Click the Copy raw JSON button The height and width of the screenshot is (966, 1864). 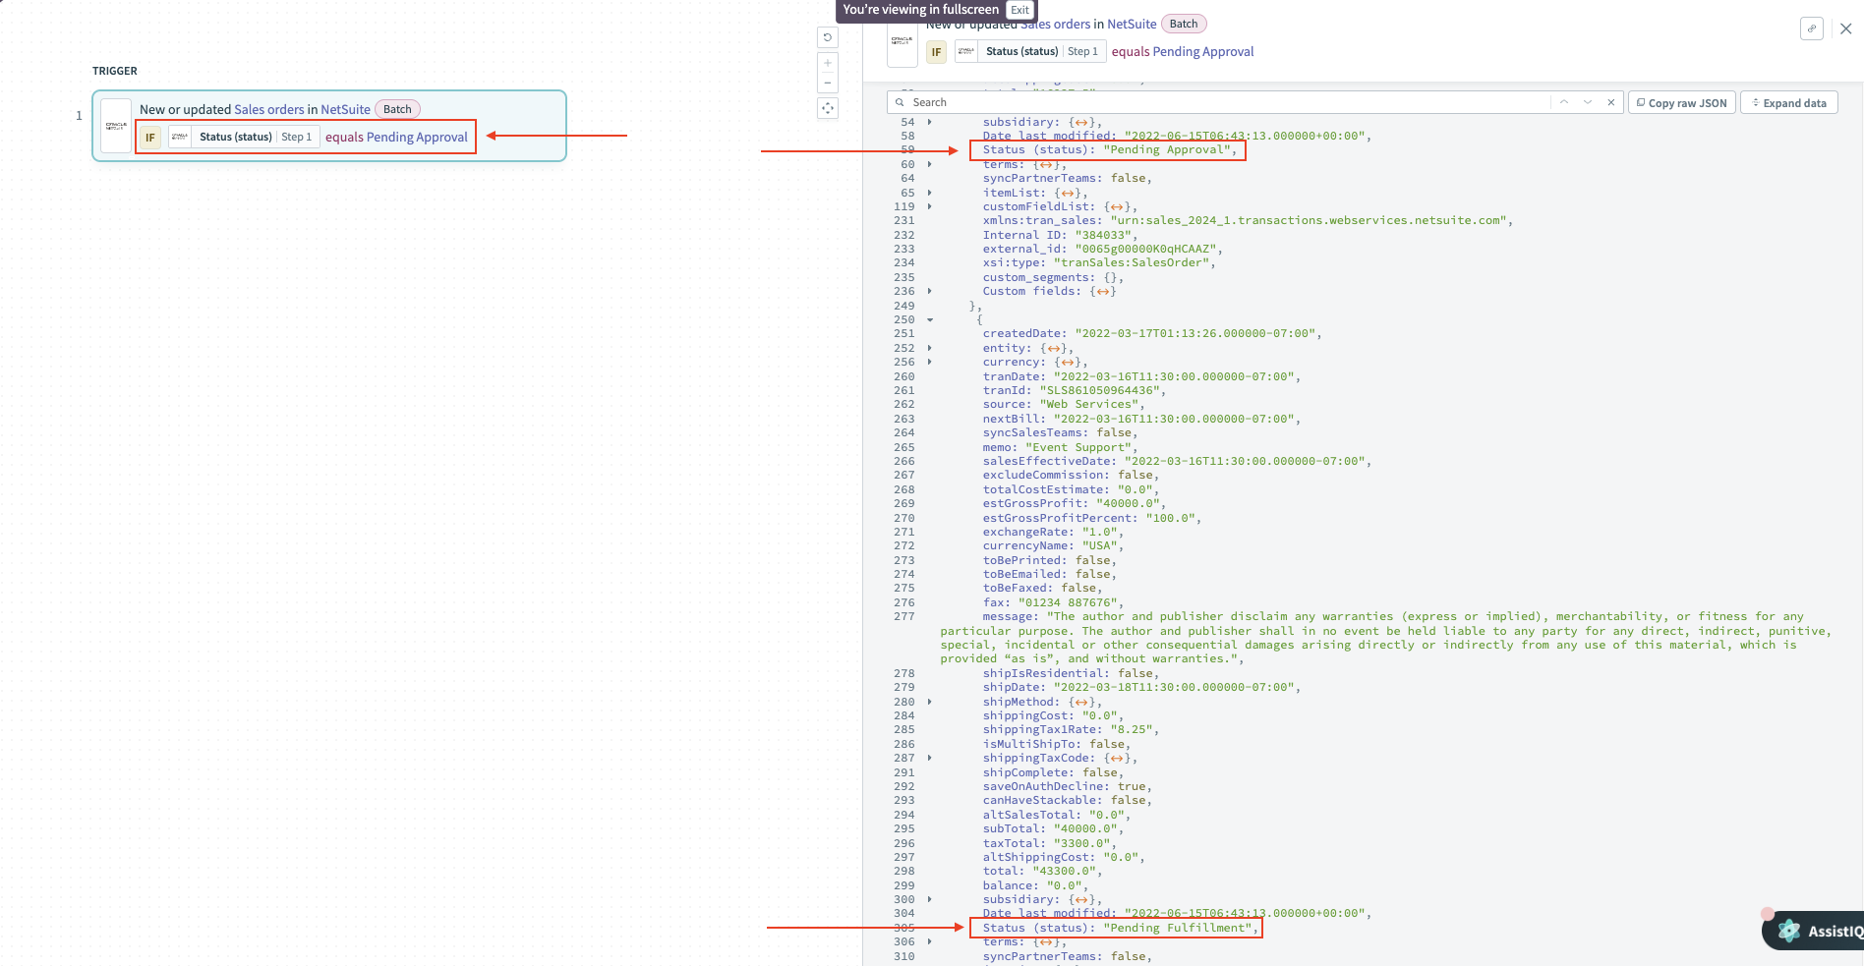[1681, 103]
